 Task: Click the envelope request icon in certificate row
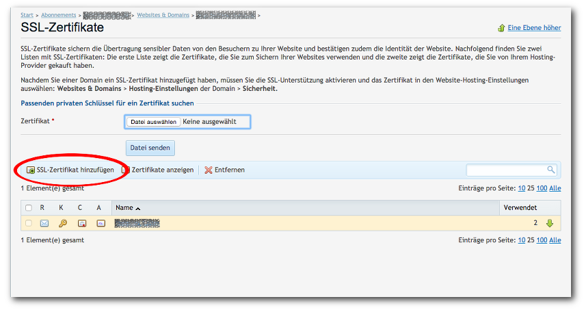coord(44,223)
